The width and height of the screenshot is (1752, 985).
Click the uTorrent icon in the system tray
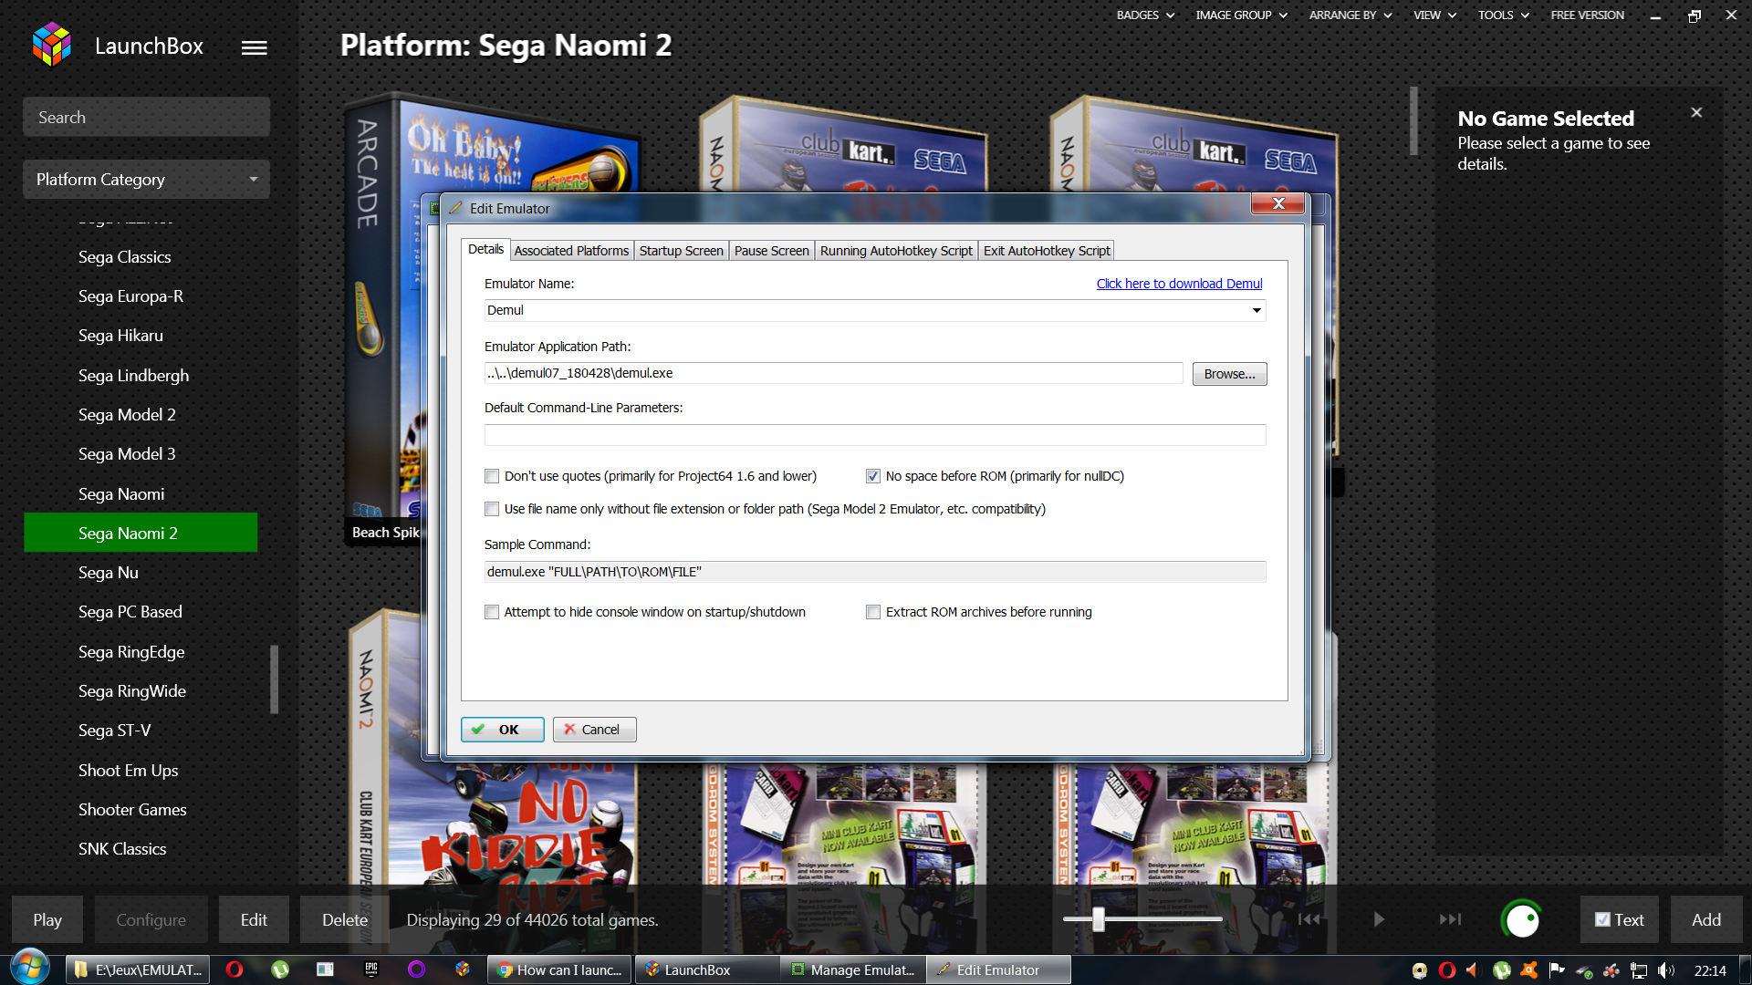point(1502,970)
